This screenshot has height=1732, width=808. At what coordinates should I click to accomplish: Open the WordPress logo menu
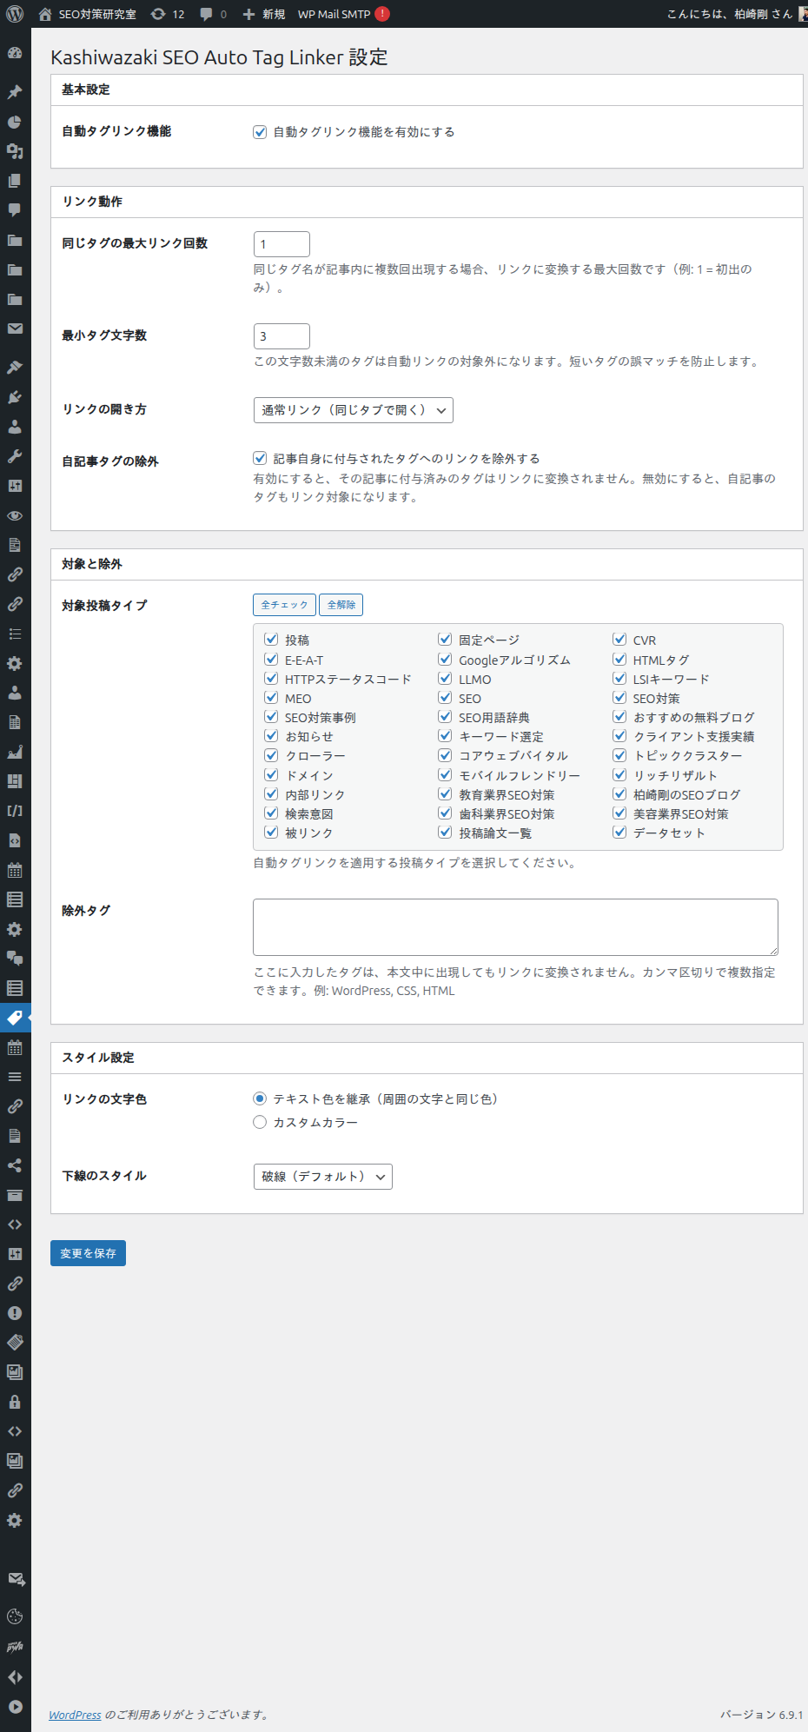15,14
